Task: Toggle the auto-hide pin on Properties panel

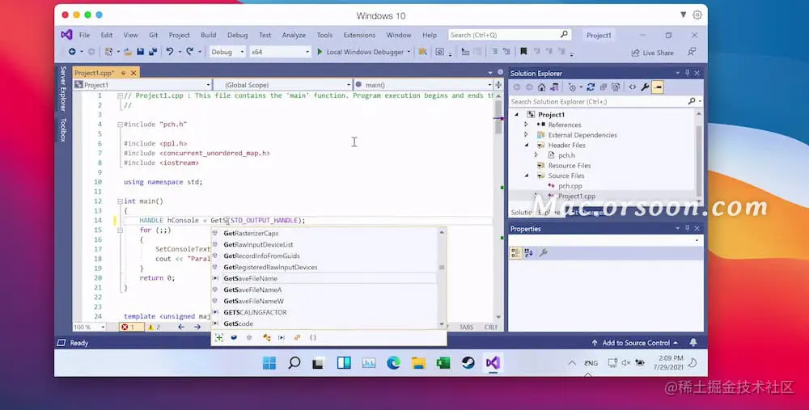Action: pos(687,228)
